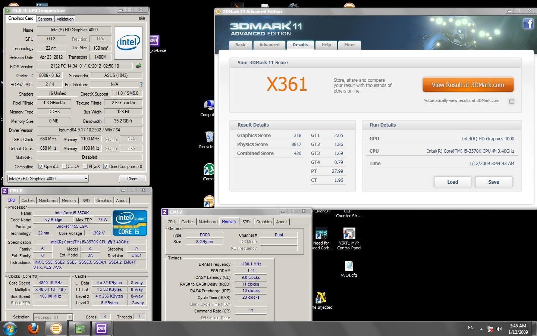
Task: Click the Close button in GPU-Z
Action: (132, 179)
